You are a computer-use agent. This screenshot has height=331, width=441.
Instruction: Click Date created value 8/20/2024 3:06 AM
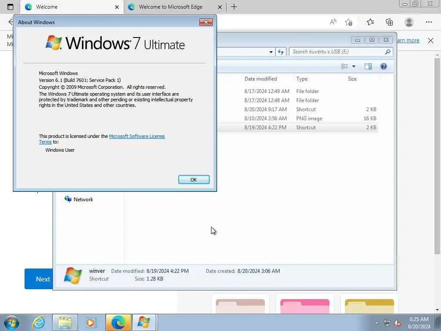pyautogui.click(x=258, y=271)
